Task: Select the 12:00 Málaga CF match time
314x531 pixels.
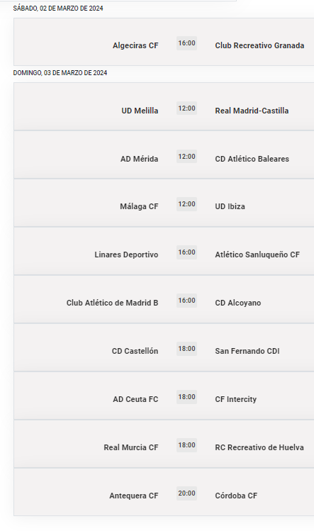Action: pos(186,204)
